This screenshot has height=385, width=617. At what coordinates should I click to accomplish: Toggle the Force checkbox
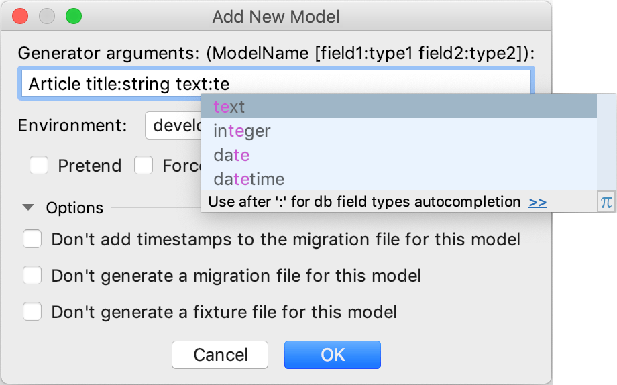tap(144, 166)
